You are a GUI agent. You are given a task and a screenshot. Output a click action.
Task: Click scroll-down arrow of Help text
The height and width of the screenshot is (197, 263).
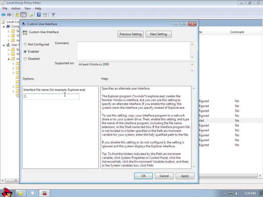194,167
